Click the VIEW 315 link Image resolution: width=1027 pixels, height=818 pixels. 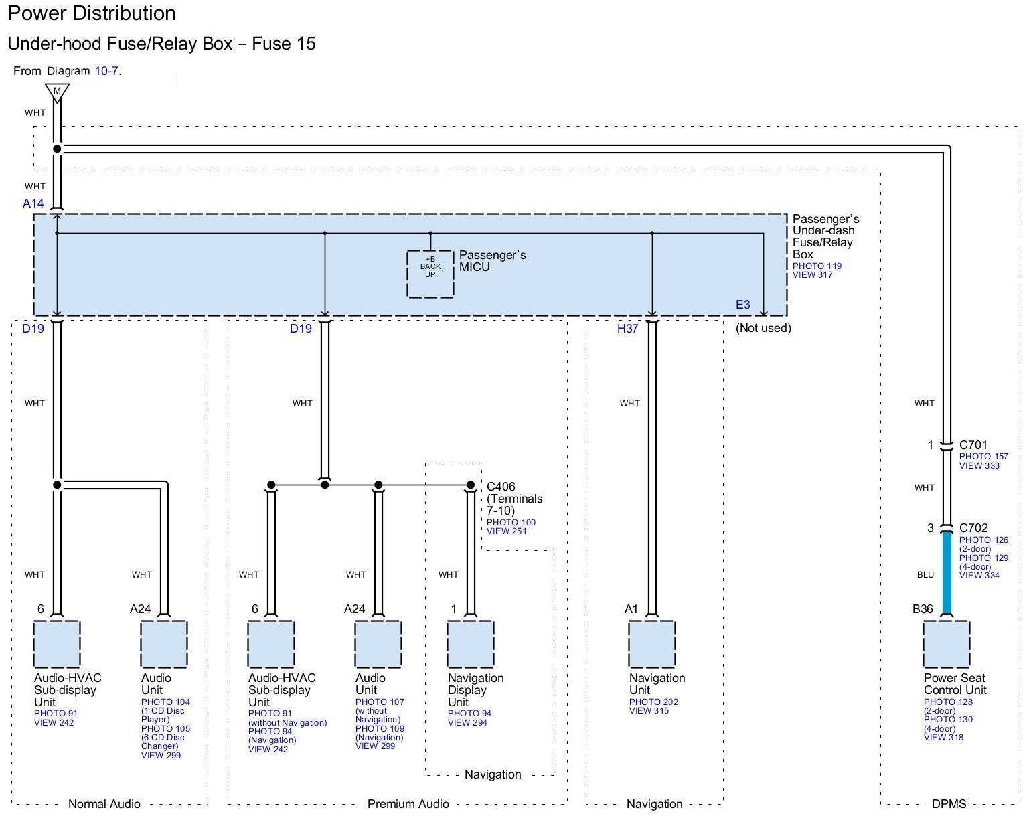(649, 711)
